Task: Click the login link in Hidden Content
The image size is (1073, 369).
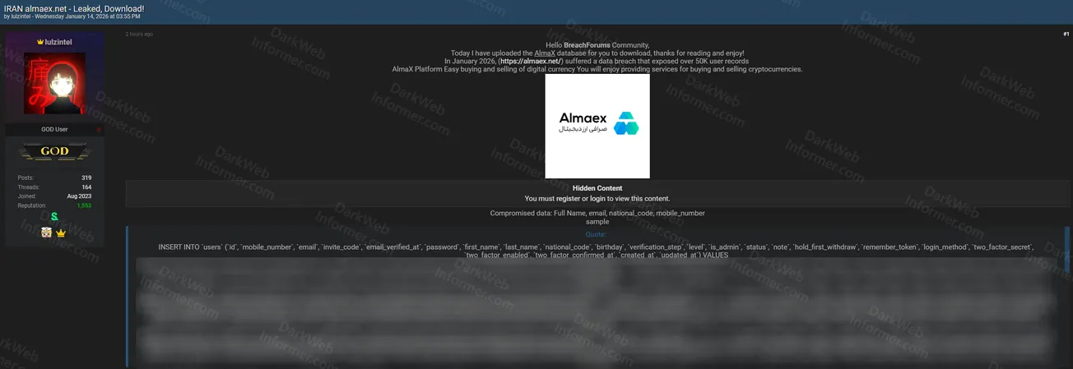Action: pos(597,199)
